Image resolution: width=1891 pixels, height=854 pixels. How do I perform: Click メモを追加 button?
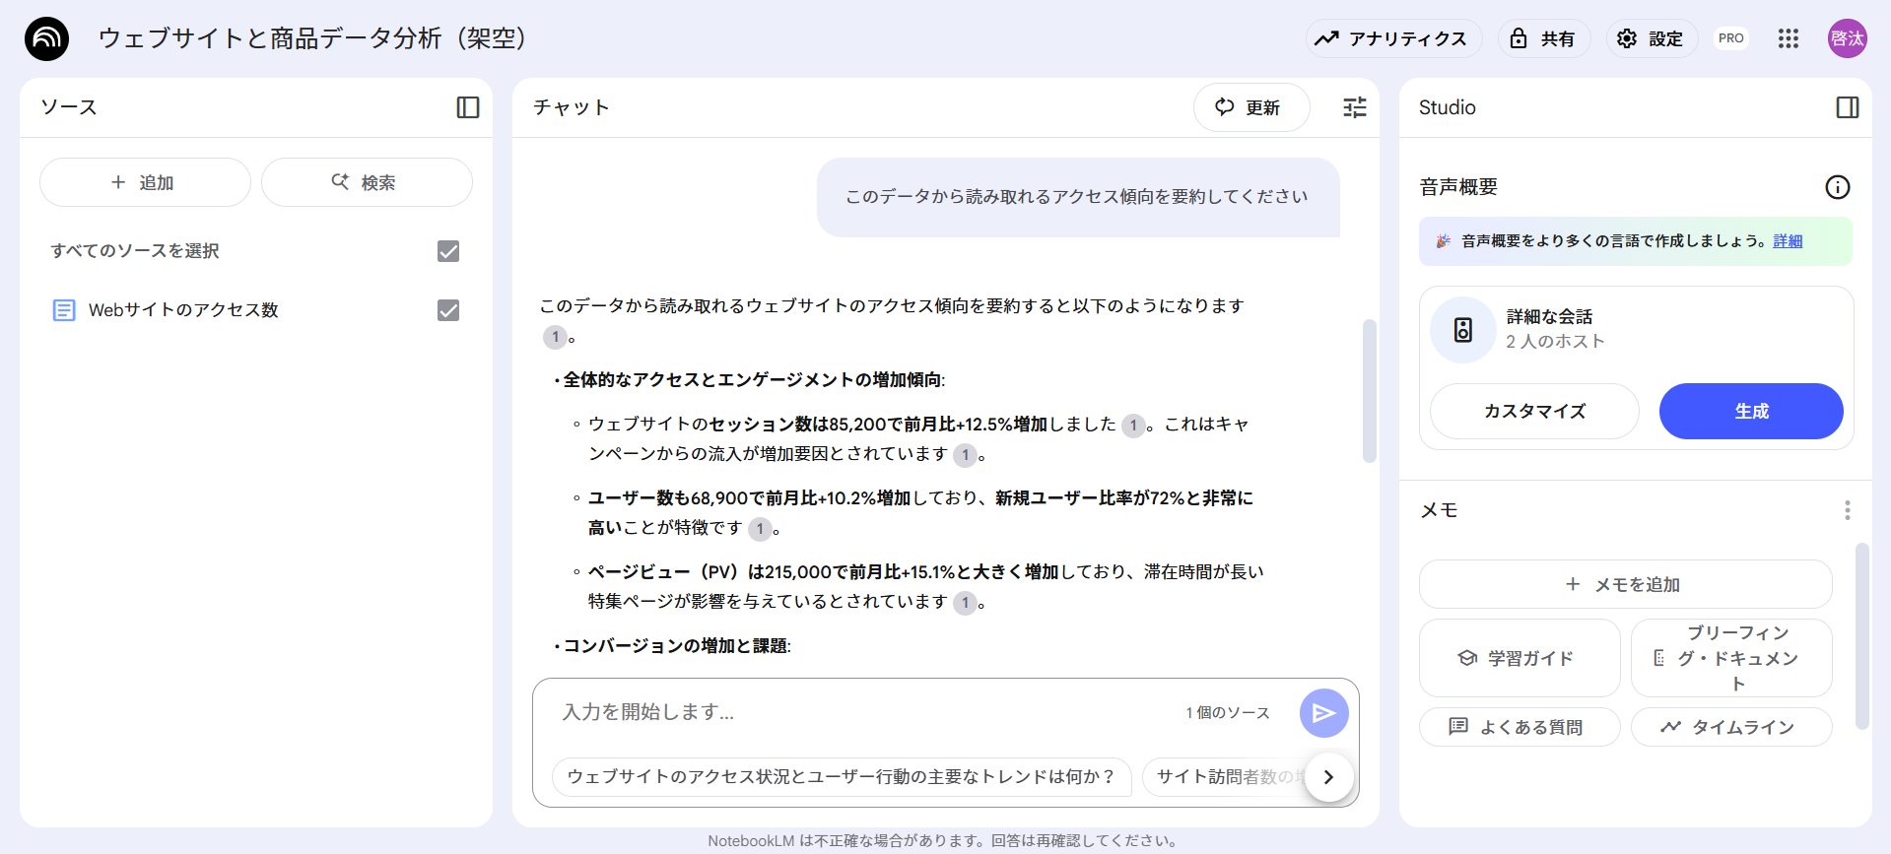[x=1626, y=584]
